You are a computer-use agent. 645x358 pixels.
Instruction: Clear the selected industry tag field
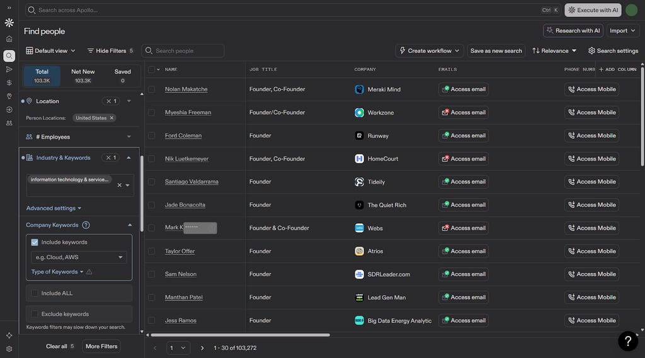coord(119,185)
